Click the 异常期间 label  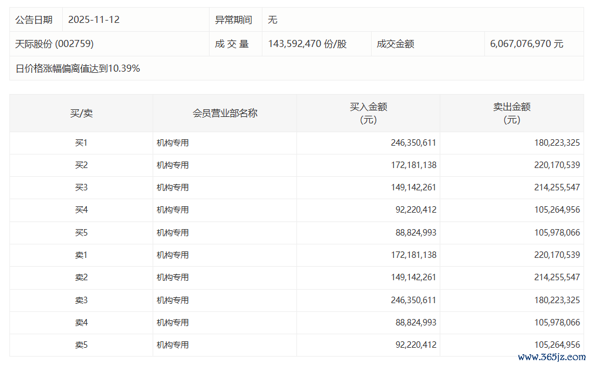(233, 19)
